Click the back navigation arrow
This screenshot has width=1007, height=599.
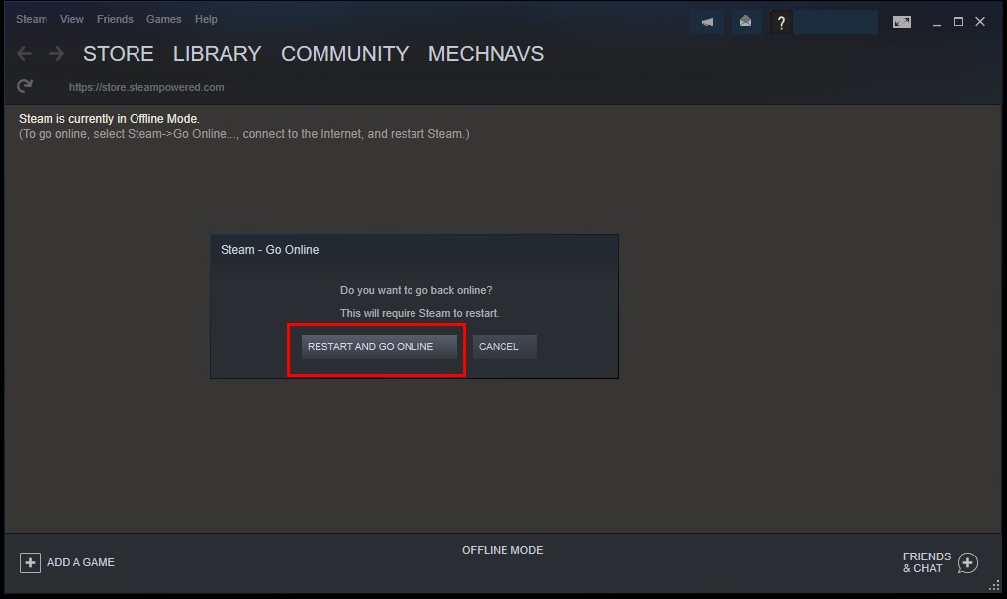click(x=25, y=54)
